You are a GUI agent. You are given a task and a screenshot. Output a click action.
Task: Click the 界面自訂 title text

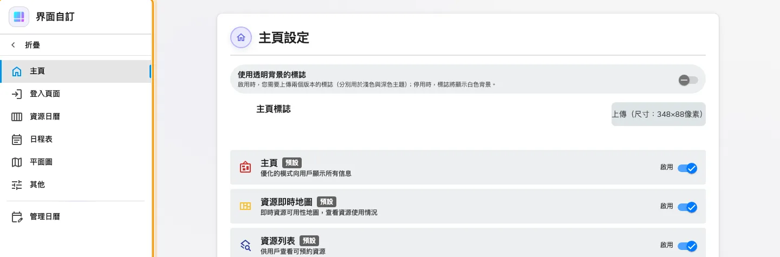pyautogui.click(x=55, y=17)
